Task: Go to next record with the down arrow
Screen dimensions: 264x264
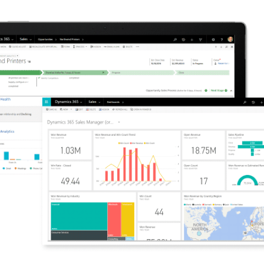Action: point(221,47)
